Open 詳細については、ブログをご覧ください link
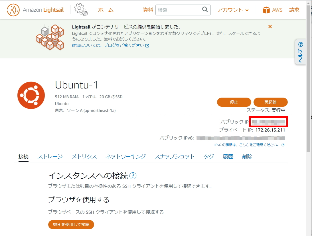 point(108,45)
